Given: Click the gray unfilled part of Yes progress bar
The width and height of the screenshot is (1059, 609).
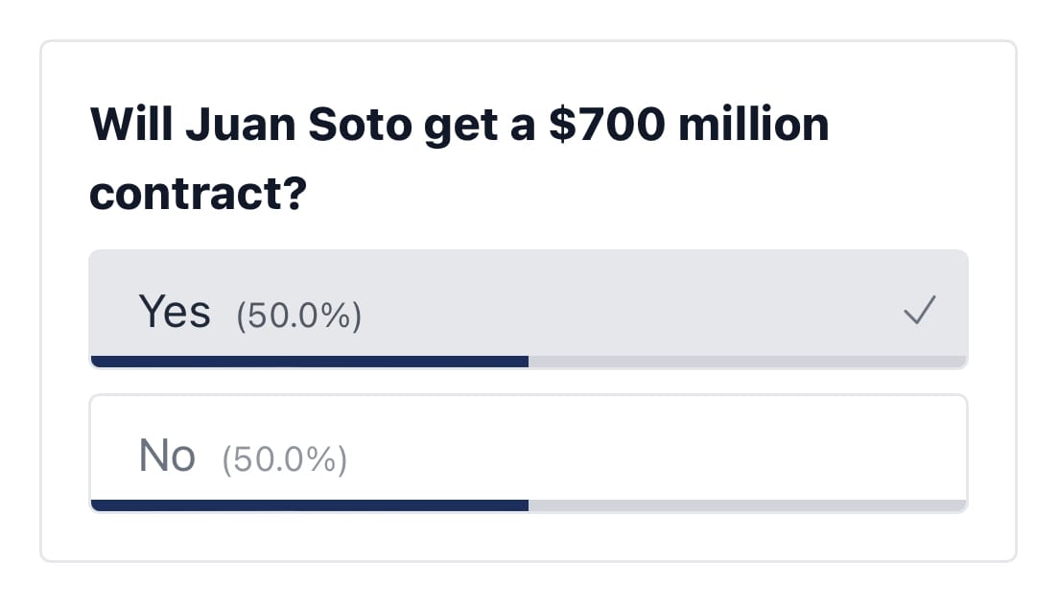Looking at the screenshot, I should click(747, 362).
